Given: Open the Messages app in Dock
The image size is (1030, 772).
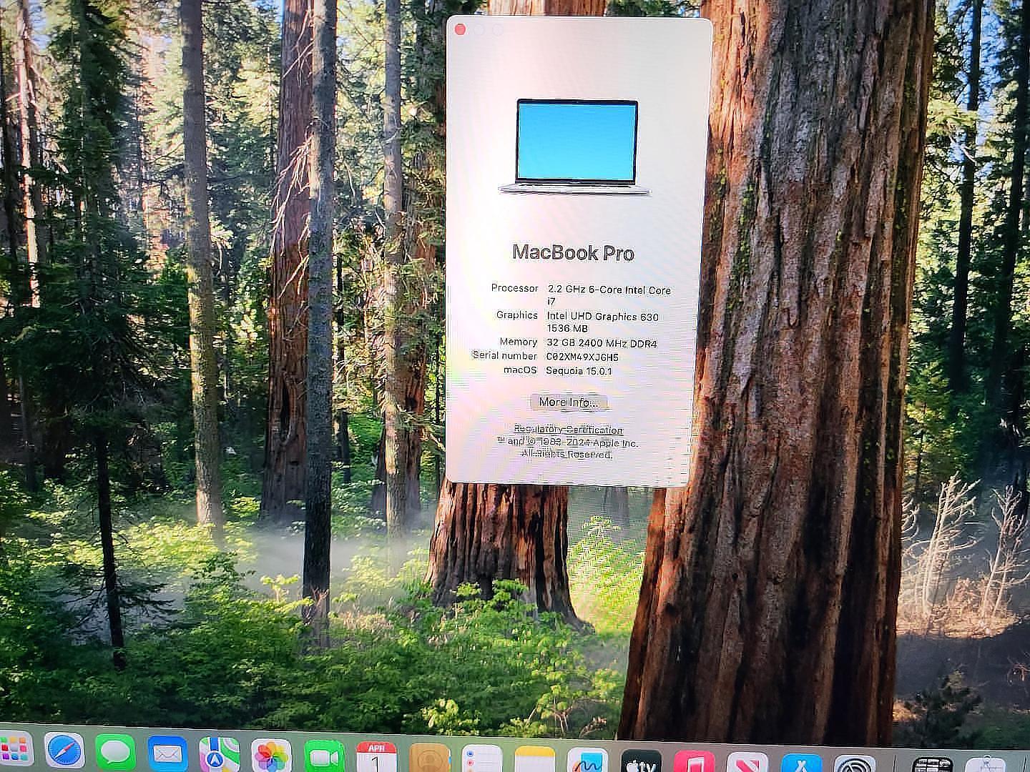Looking at the screenshot, I should 116,753.
